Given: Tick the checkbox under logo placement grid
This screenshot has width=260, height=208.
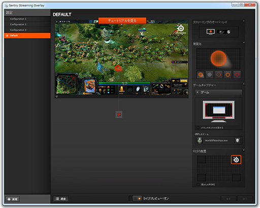Looking at the screenshot, I should coord(198,184).
